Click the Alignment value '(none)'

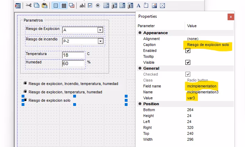[193, 39]
